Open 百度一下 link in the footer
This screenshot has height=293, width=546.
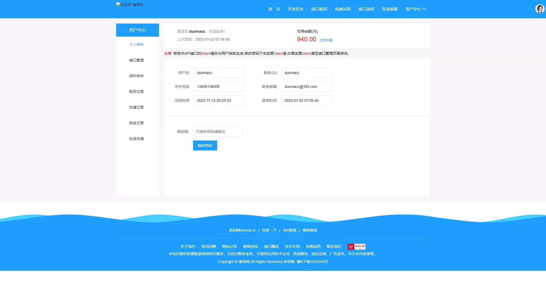click(x=269, y=230)
